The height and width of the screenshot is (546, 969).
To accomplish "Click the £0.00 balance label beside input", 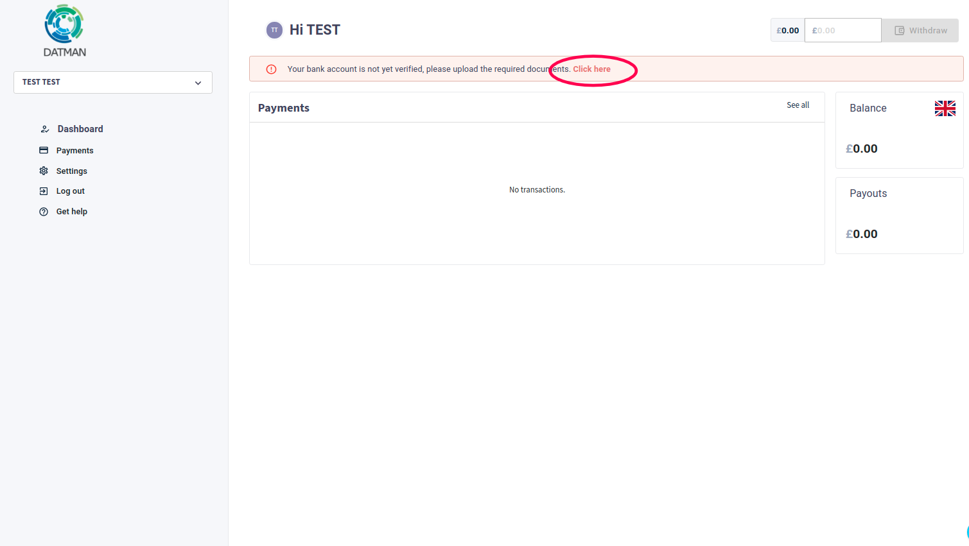I will pos(787,30).
